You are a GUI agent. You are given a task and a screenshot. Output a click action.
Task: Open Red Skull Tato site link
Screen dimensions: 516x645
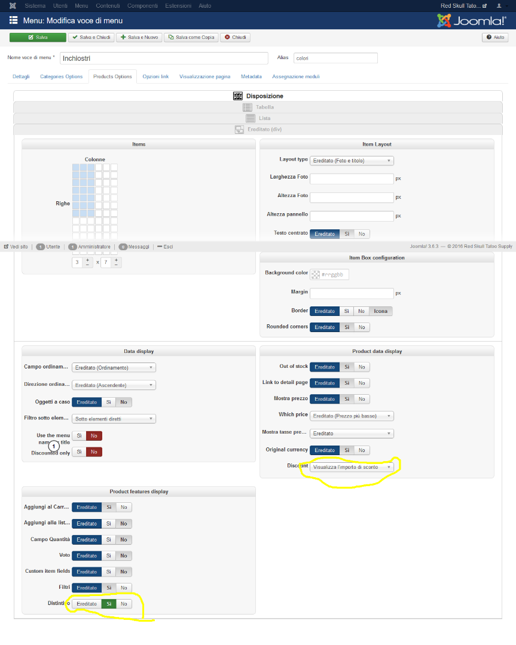[464, 6]
